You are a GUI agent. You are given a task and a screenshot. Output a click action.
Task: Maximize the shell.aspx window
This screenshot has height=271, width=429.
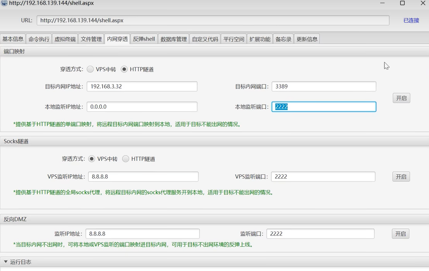[402, 3]
